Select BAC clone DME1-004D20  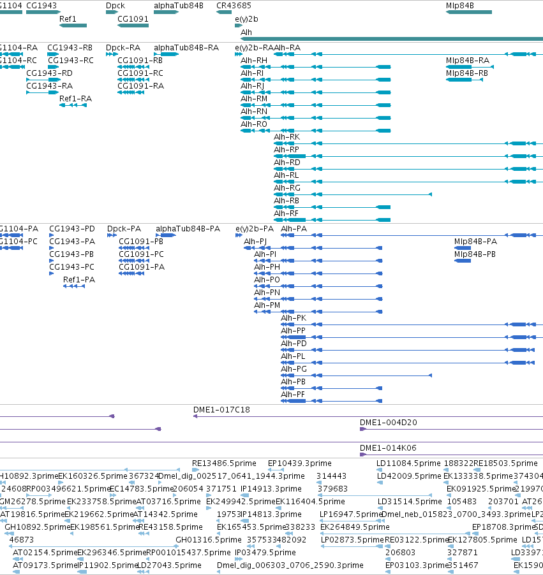pyautogui.click(x=452, y=429)
